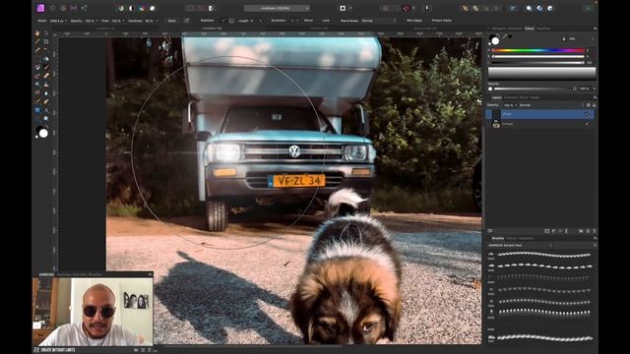
Task: Open the layer blend mode Normal dropdown
Action: click(550, 105)
